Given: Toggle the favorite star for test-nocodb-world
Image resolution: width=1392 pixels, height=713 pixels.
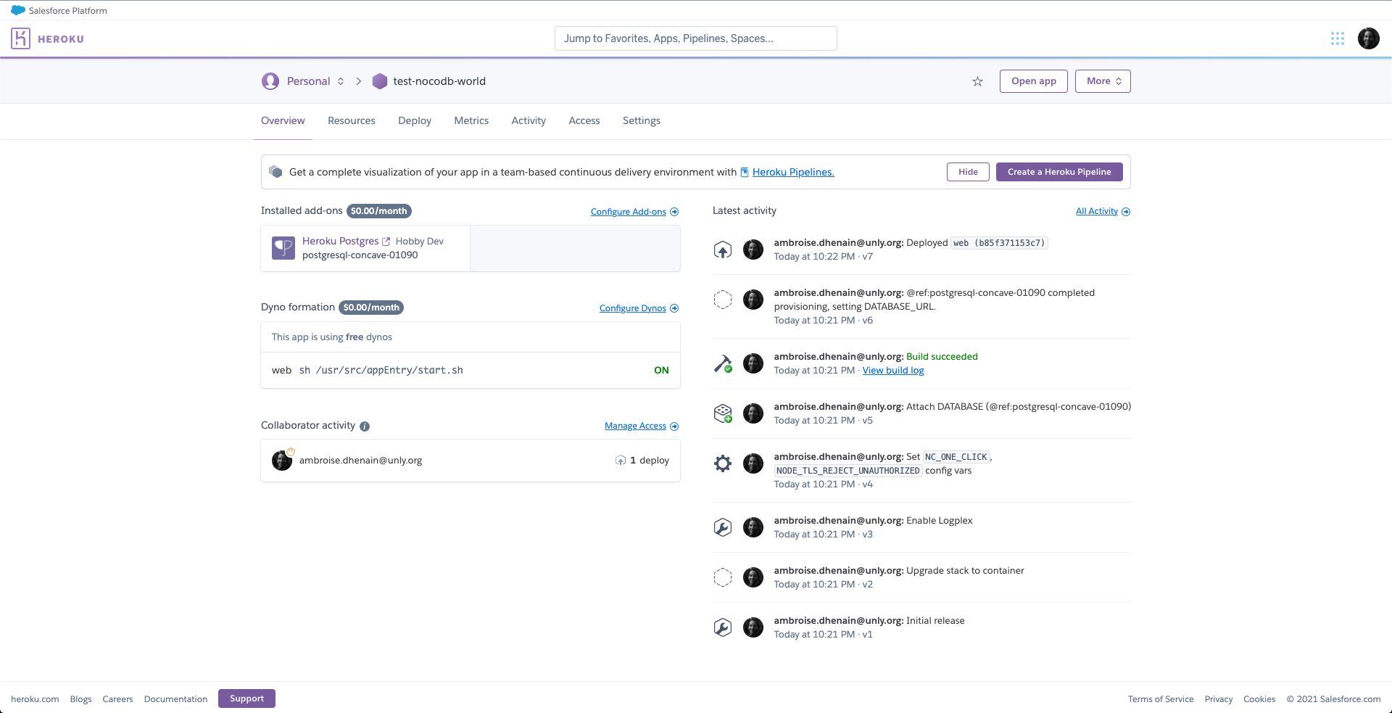Looking at the screenshot, I should (977, 81).
